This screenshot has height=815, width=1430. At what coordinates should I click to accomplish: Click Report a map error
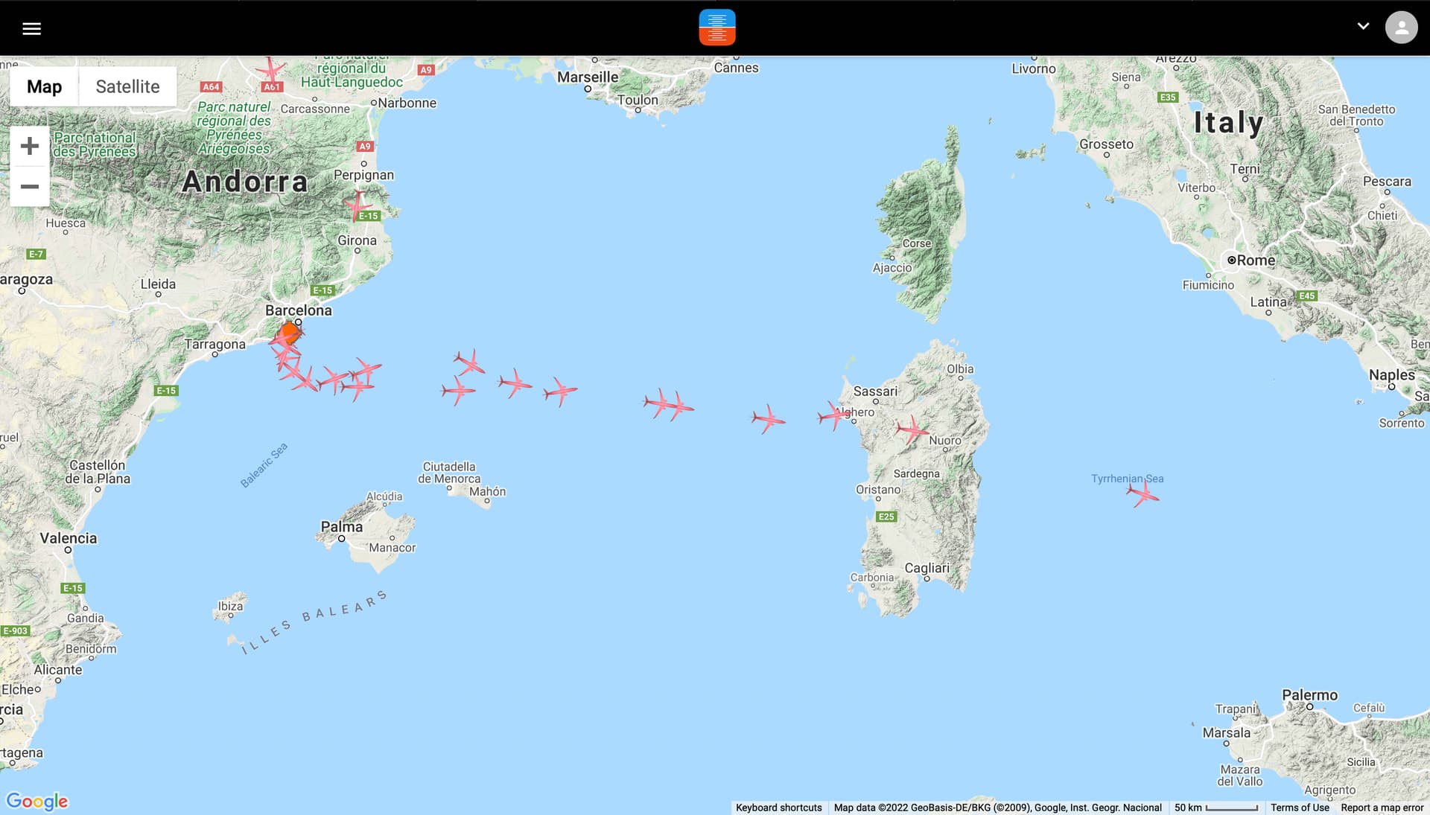[1382, 808]
